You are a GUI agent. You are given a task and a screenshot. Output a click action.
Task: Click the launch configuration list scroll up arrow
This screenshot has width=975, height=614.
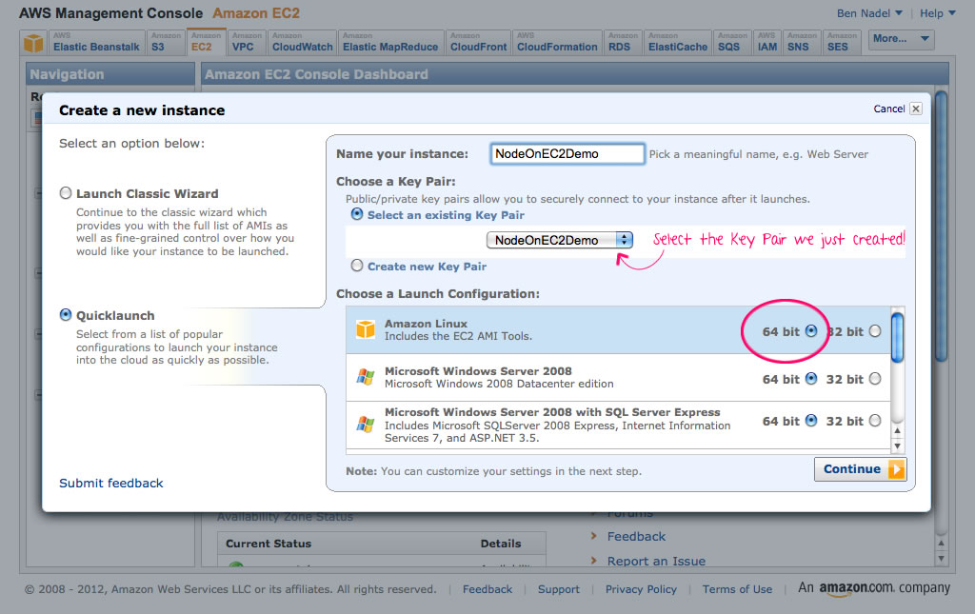(897, 430)
